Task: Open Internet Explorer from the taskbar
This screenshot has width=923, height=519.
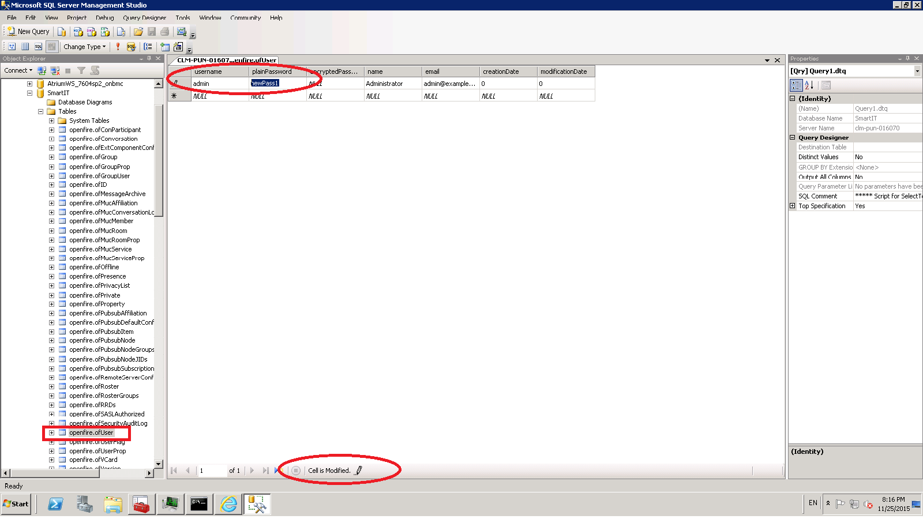Action: click(x=229, y=505)
